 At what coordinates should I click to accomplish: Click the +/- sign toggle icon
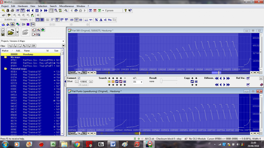[x=91, y=20]
